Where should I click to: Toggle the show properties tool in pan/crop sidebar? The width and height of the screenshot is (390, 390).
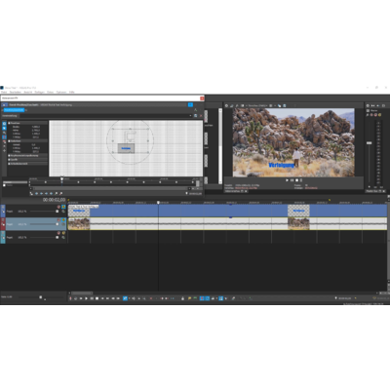(4, 124)
